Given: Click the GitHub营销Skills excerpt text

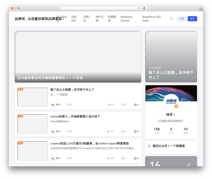Looking at the screenshot, I should (61, 121).
